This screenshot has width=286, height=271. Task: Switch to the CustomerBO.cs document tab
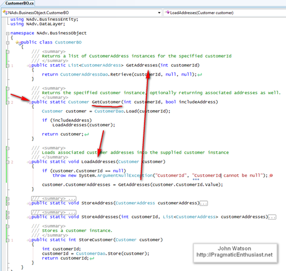point(19,3)
